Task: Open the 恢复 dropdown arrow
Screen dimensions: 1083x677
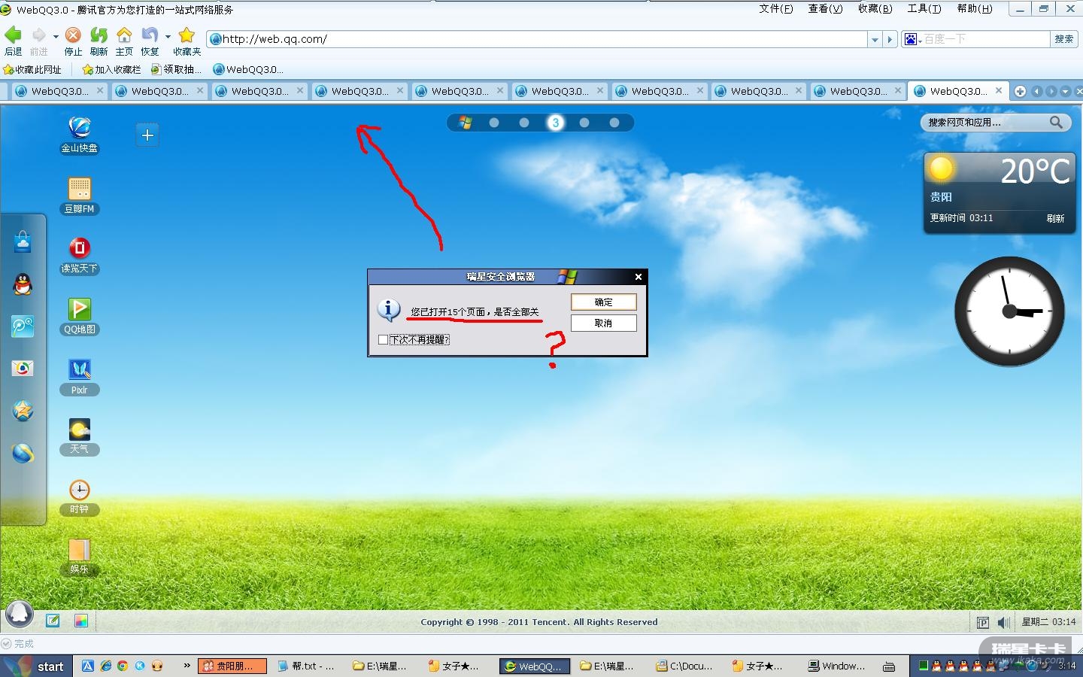Action: [x=167, y=35]
